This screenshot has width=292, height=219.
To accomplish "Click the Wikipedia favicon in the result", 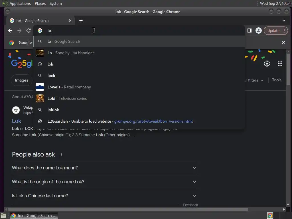I will coord(16,110).
